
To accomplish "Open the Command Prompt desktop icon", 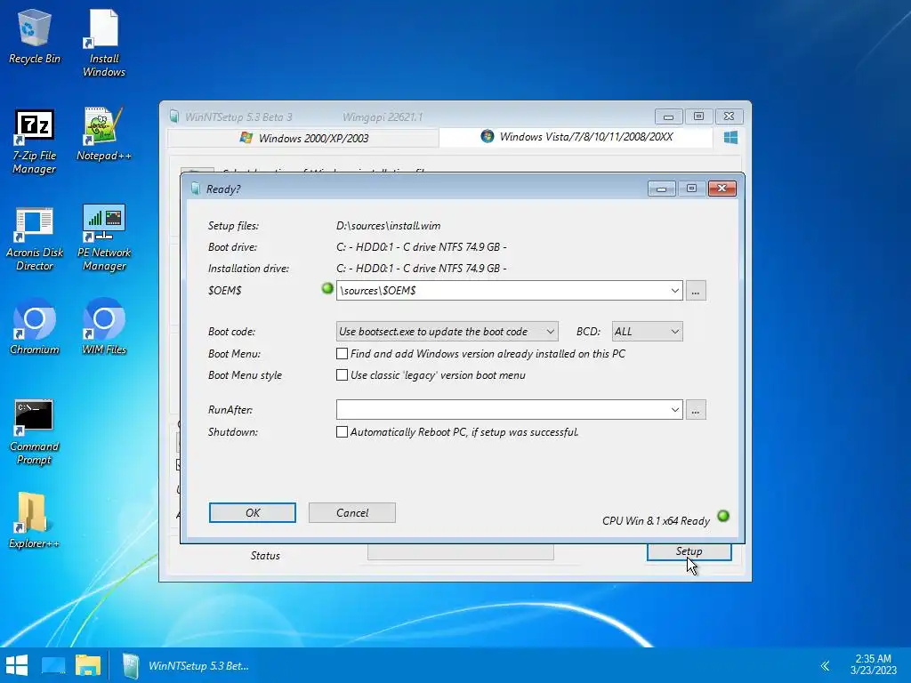I will point(35,432).
